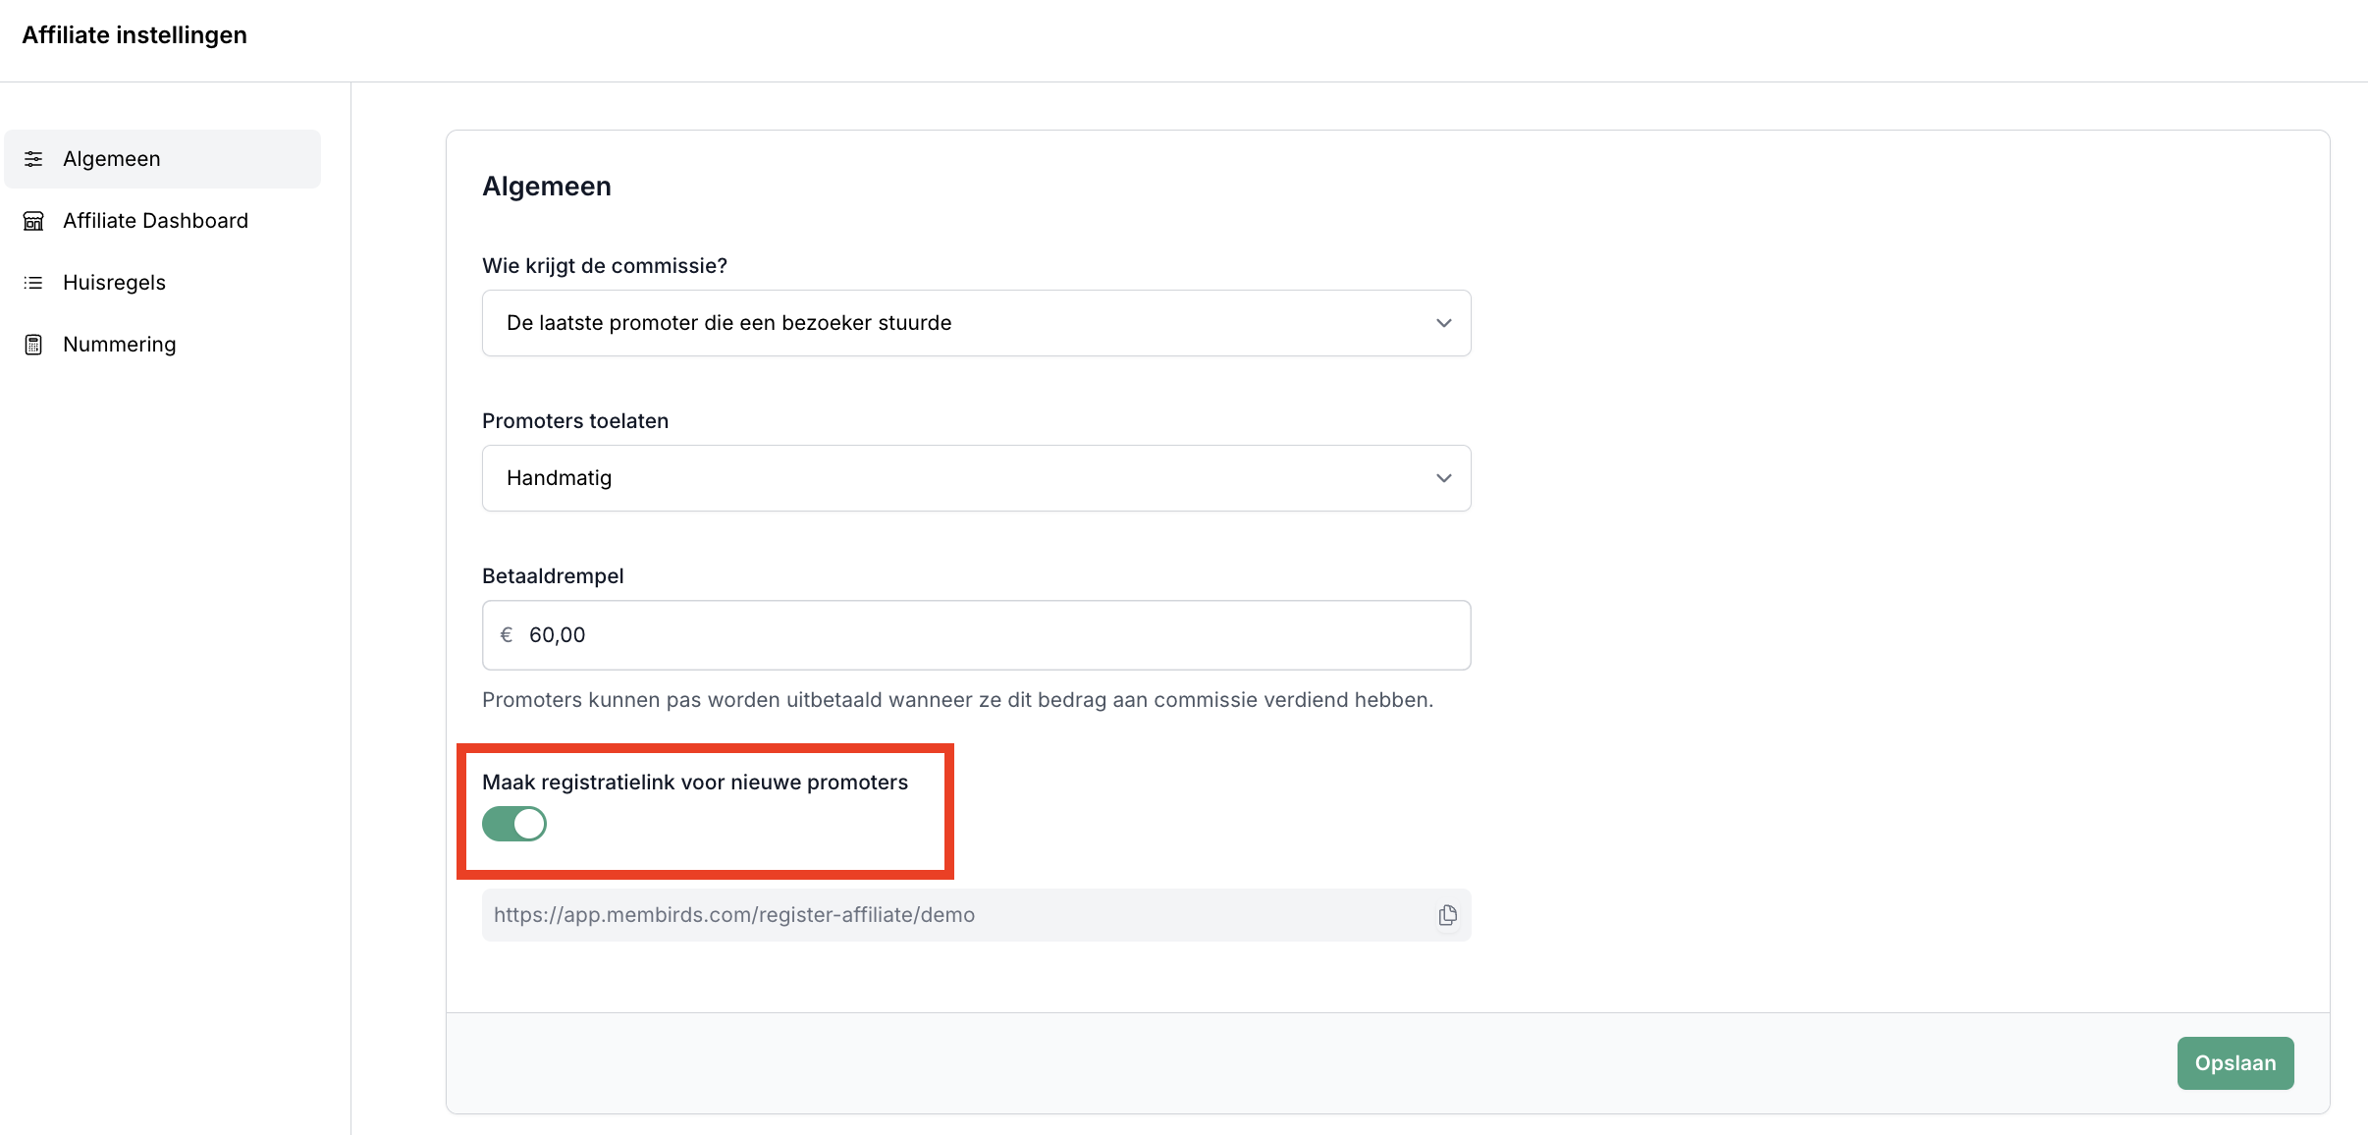2368x1135 pixels.
Task: Go to the Huisregels section
Action: (x=114, y=283)
